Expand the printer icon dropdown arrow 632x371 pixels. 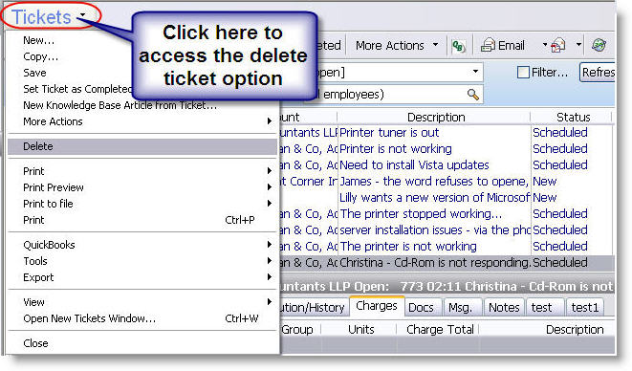pos(578,44)
